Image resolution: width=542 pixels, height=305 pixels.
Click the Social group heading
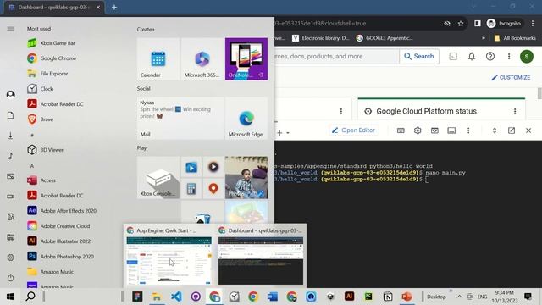(143, 88)
